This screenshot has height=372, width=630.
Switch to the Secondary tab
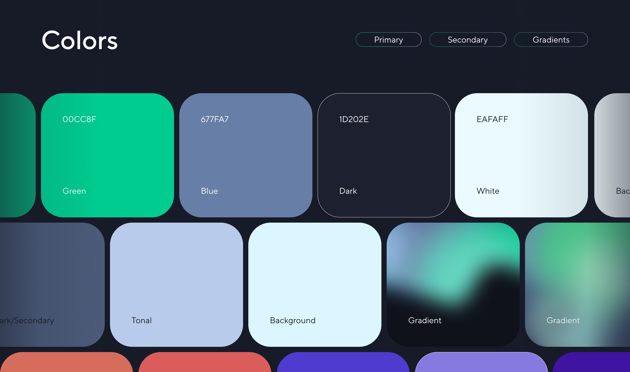(468, 40)
